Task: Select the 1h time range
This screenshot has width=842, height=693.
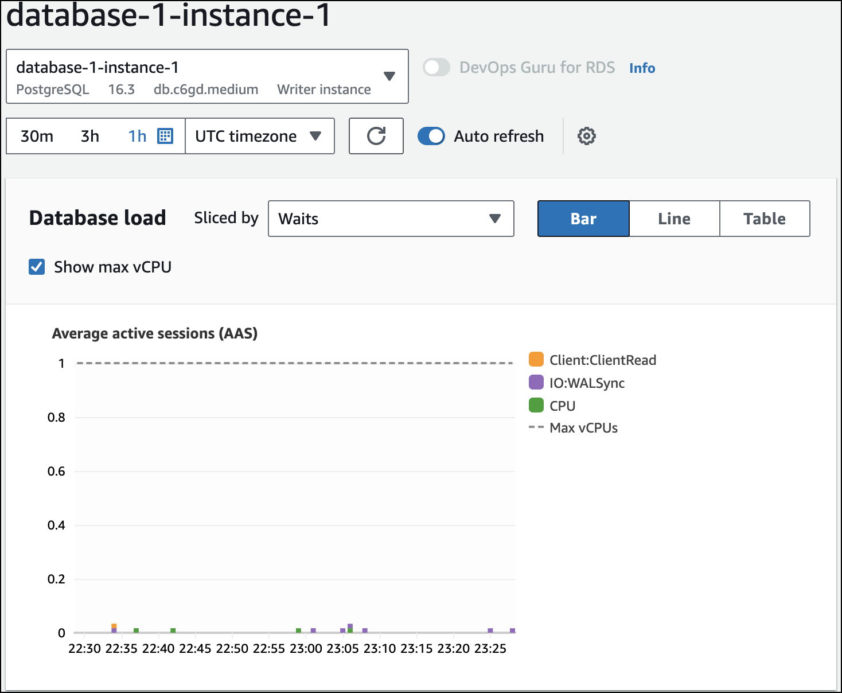Action: [137, 136]
